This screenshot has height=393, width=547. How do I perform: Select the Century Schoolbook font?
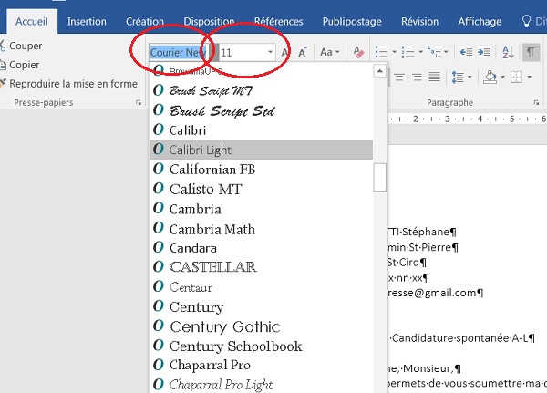pyautogui.click(x=262, y=346)
